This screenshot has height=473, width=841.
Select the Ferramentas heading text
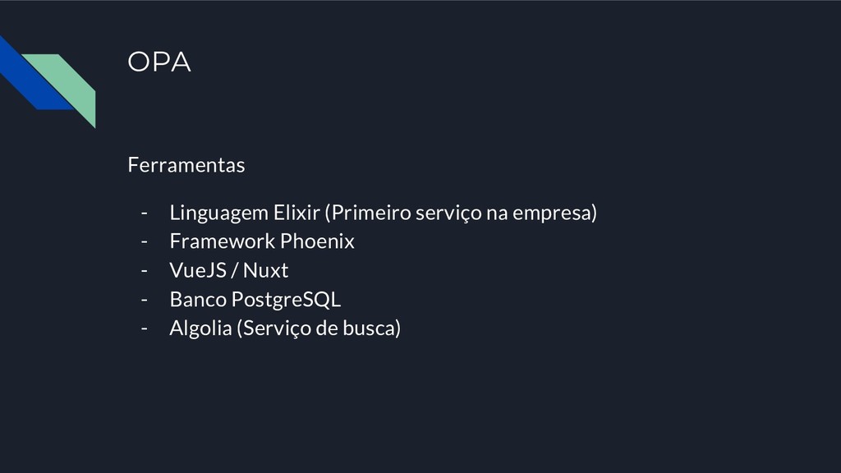(x=186, y=164)
